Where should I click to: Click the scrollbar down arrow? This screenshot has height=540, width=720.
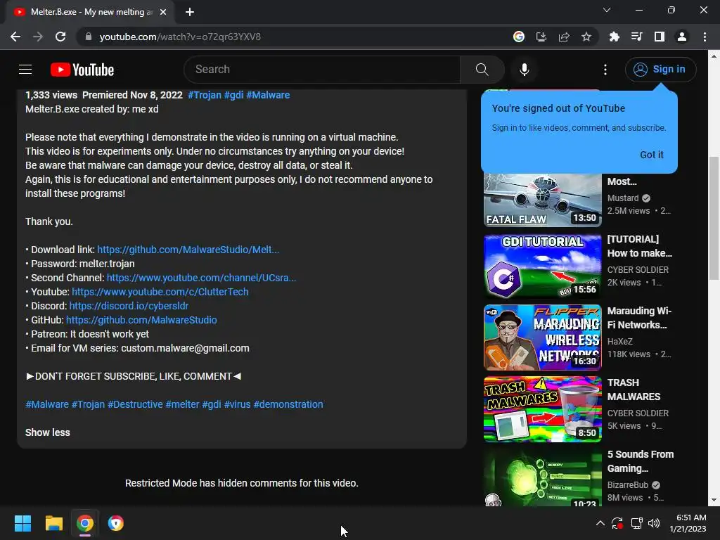pos(714,500)
